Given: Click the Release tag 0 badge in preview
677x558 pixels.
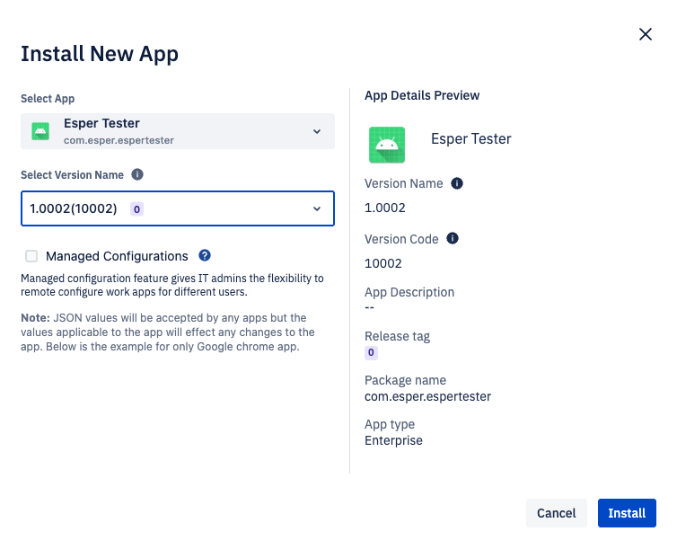Looking at the screenshot, I should coord(371,353).
